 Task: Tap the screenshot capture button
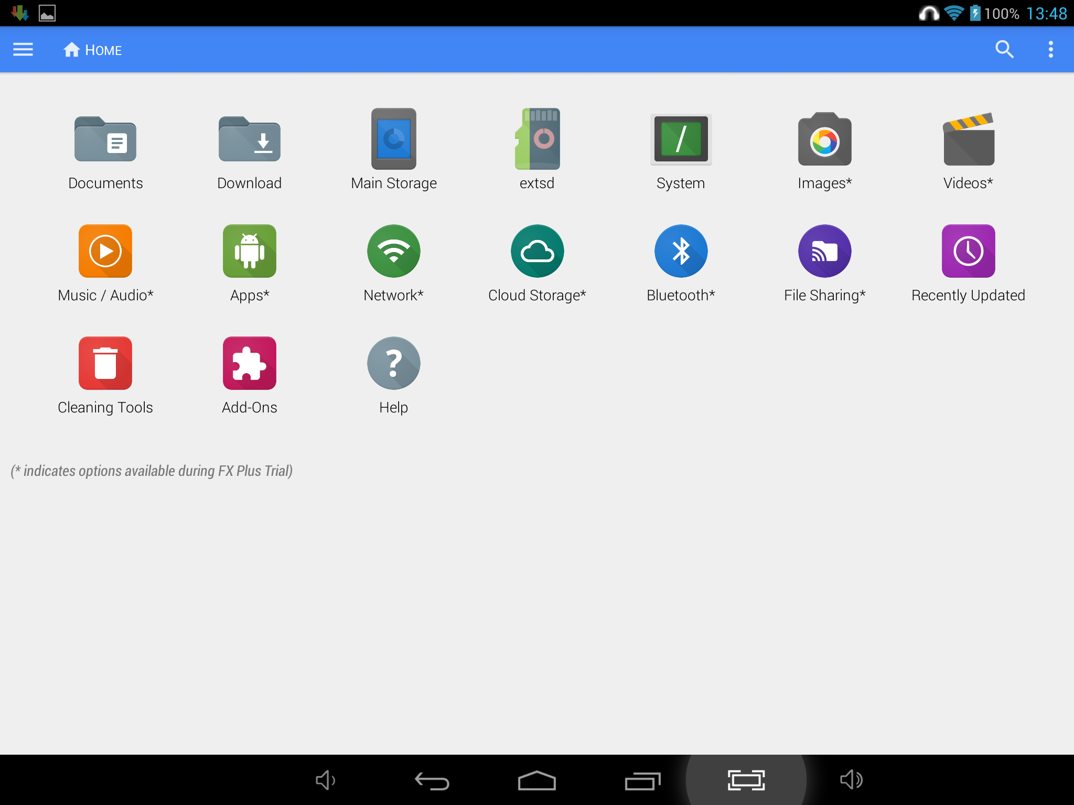click(x=746, y=780)
